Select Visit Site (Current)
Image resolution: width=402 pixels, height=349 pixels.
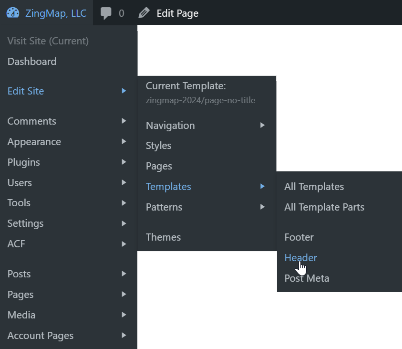coord(48,41)
